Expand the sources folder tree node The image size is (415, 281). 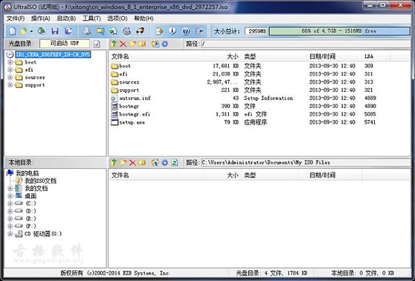point(10,78)
